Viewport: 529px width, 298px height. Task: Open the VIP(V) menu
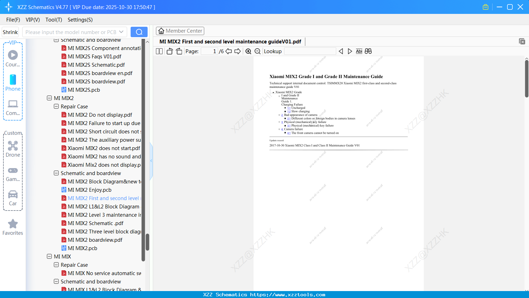coord(33,20)
